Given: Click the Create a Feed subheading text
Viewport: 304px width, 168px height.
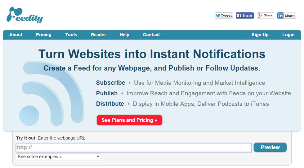Looking at the screenshot, I should pos(152,68).
